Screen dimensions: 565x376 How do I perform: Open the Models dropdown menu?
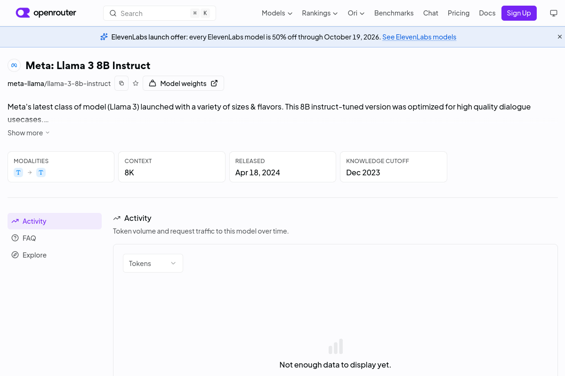(277, 13)
